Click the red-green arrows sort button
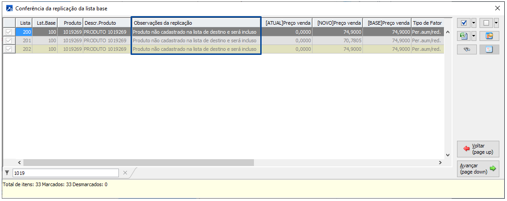 click(x=489, y=49)
